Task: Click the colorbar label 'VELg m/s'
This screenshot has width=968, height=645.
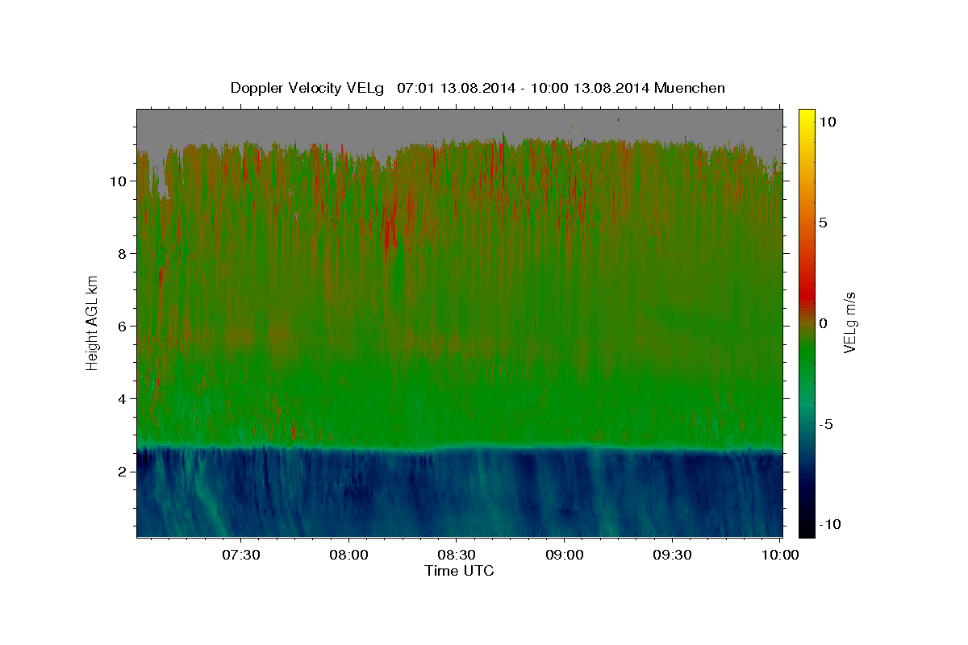Action: pyautogui.click(x=849, y=322)
